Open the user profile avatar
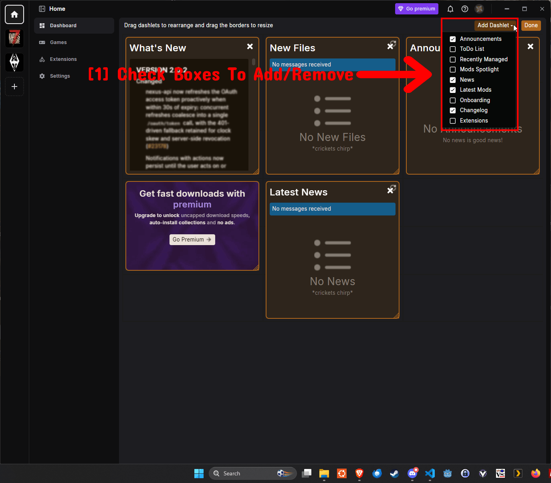 point(479,9)
